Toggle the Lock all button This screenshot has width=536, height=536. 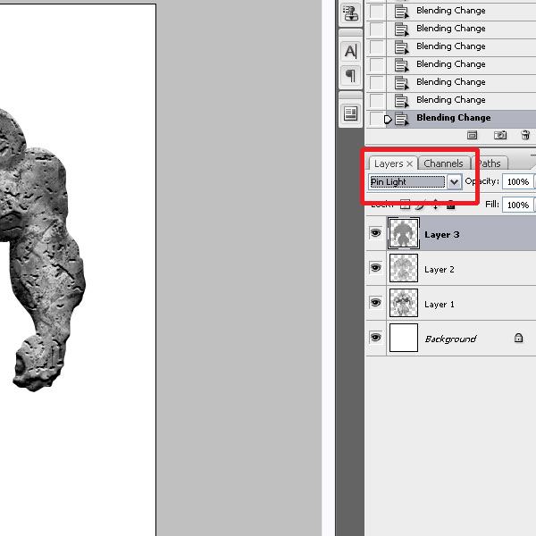coord(450,205)
